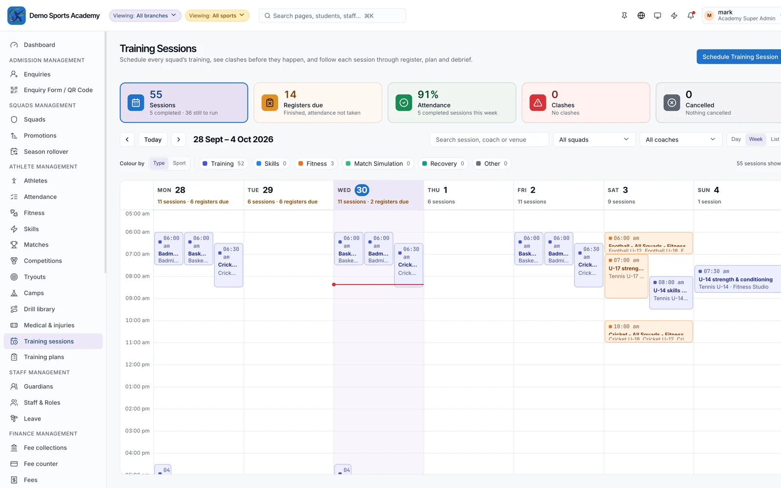Click the pin icon in top bar
This screenshot has width=781, height=488.
click(624, 16)
